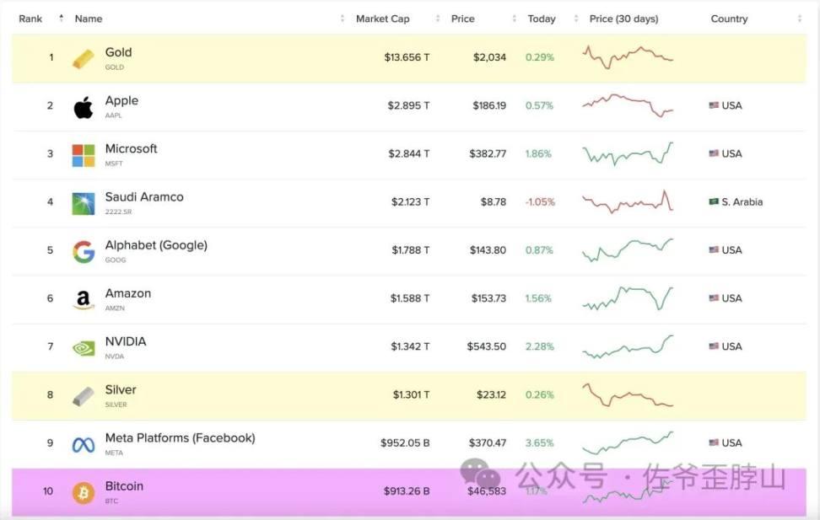Image resolution: width=820 pixels, height=520 pixels.
Task: Sort by Today column header
Action: [x=542, y=19]
